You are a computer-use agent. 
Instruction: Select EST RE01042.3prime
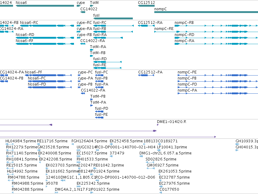(x=109, y=165)
